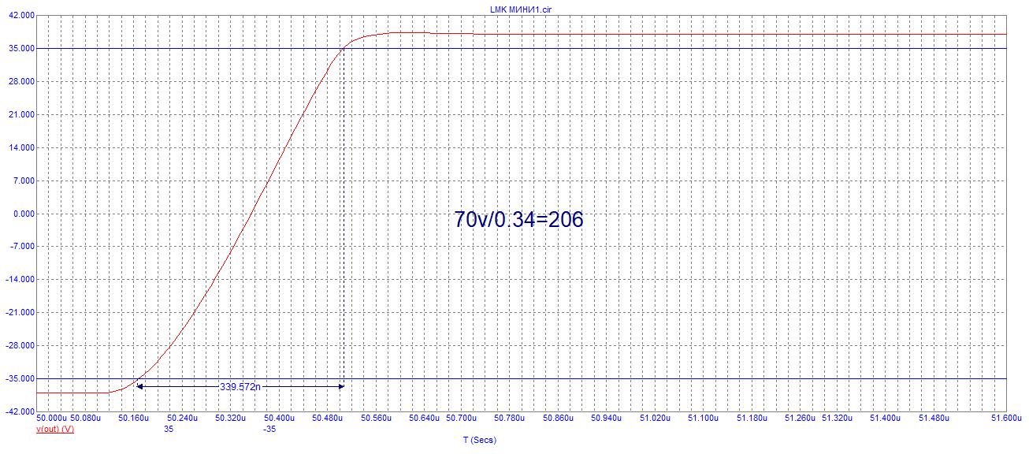This screenshot has width=1029, height=454.
Task: Click the 14.000 positive Y-axis label
Action: (x=22, y=147)
